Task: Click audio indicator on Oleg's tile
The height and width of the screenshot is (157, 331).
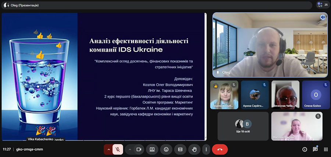Action: point(323,17)
